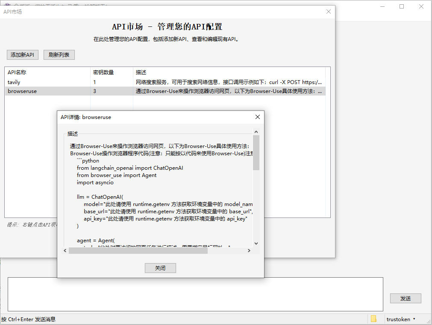Click the line 'from browser_use import Agent'
The height and width of the screenshot is (325, 432).
(117, 175)
